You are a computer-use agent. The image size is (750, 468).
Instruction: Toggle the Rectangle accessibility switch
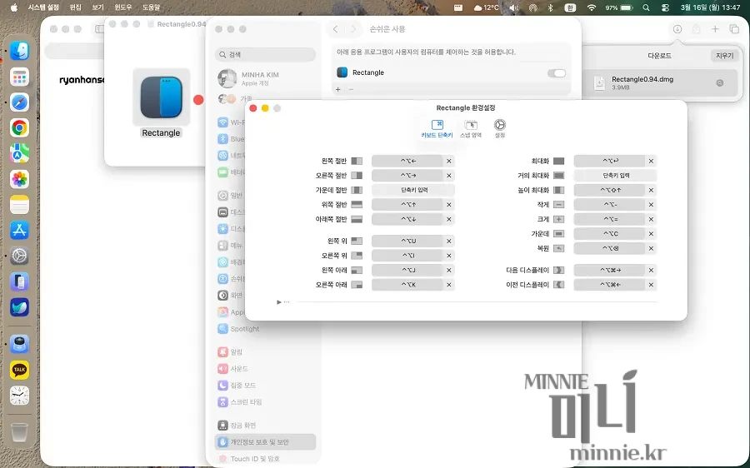coord(557,73)
